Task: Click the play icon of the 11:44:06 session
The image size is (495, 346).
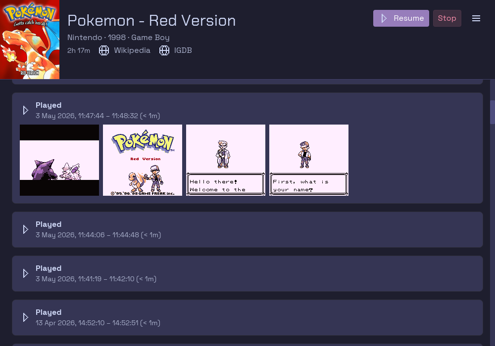Action: [26, 229]
